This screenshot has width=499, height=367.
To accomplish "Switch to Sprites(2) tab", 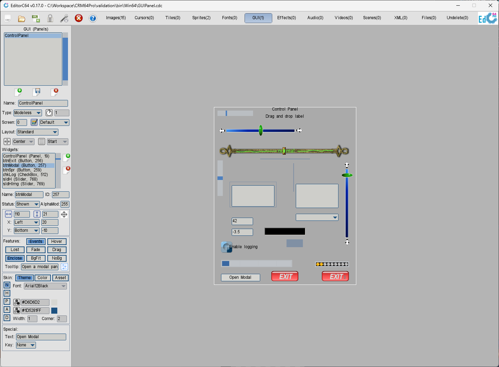I will [x=201, y=18].
